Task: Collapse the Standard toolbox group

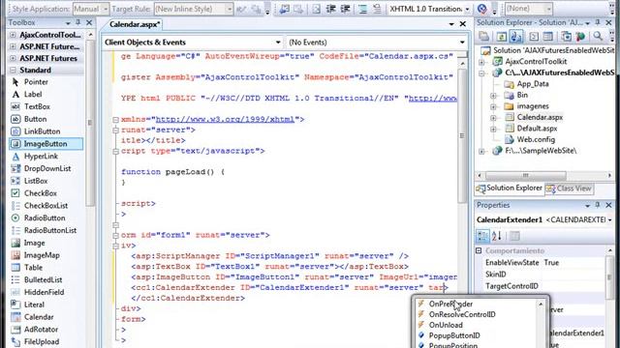Action: (x=13, y=71)
